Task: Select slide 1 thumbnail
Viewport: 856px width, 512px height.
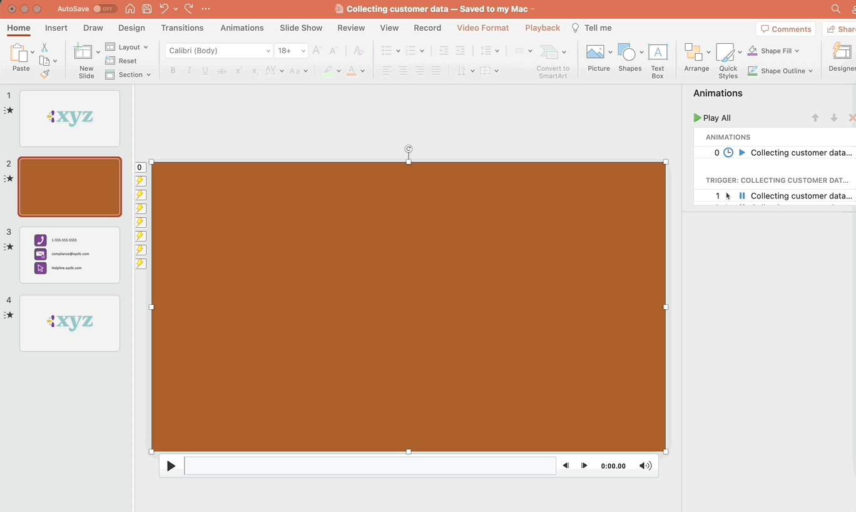Action: click(69, 118)
